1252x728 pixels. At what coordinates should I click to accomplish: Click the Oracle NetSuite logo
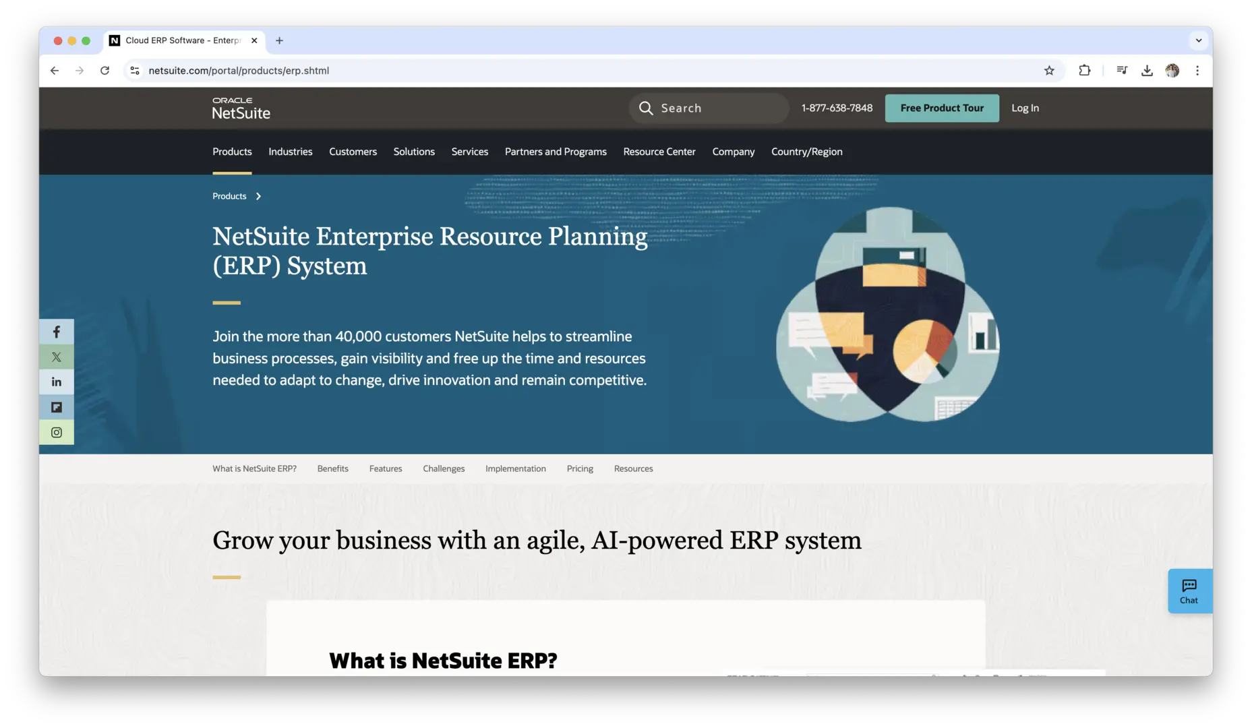[x=241, y=108]
